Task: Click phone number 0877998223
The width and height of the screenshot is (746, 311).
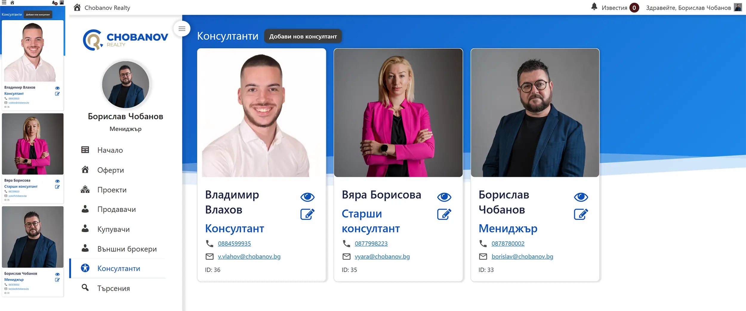Action: [371, 244]
